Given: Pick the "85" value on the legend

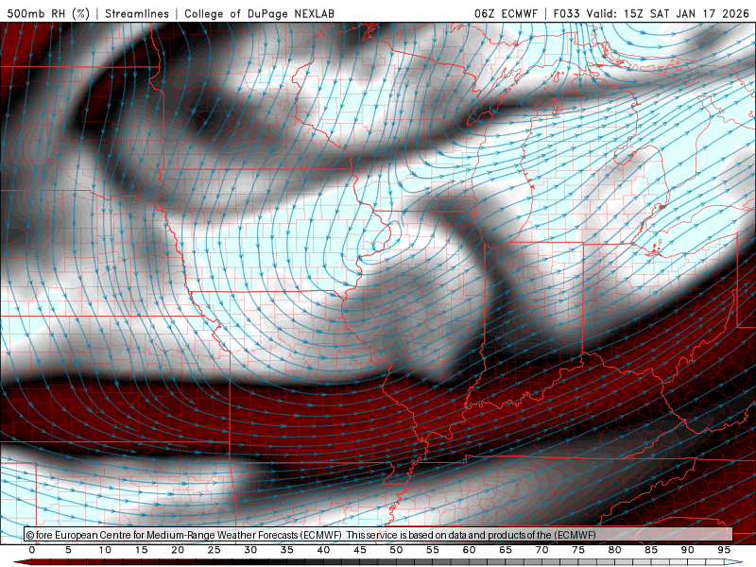Looking at the screenshot, I should click(x=651, y=550).
